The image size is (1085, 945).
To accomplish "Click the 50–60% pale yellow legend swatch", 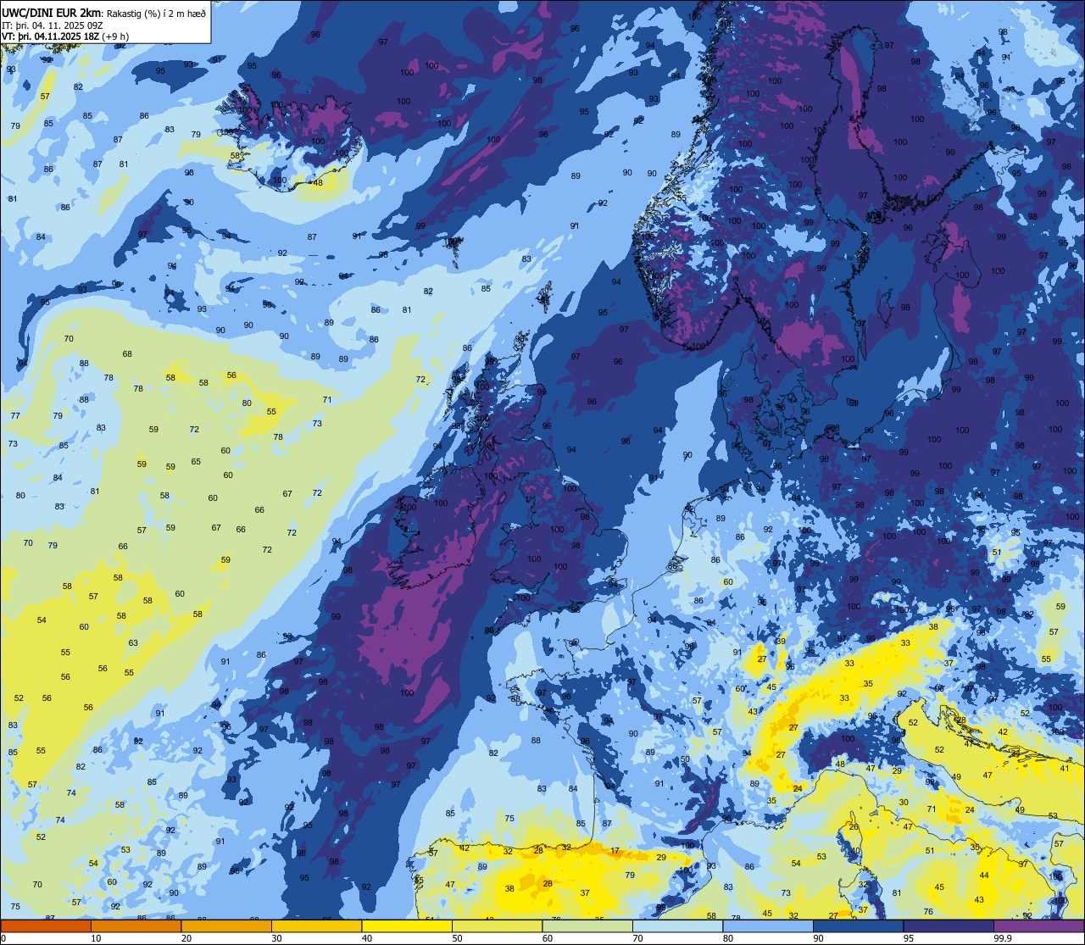I will (497, 926).
